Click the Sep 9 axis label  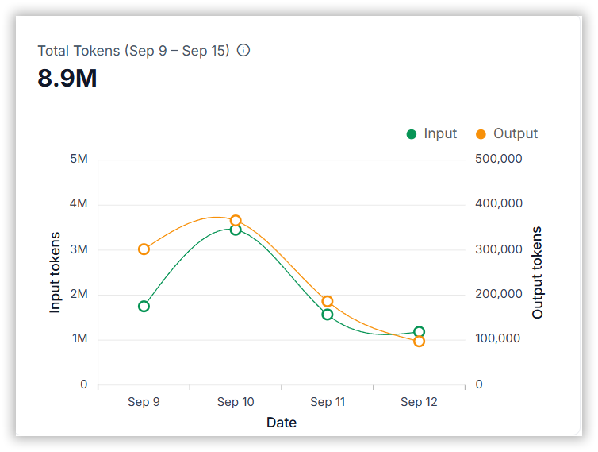[144, 402]
